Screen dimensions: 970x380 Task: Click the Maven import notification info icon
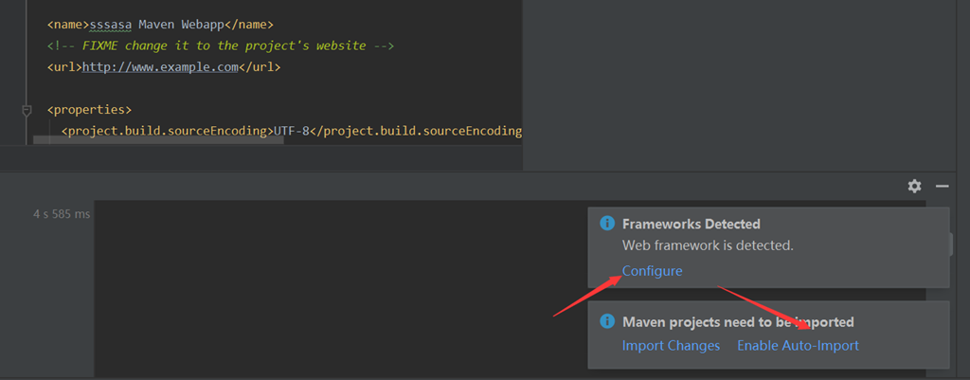(x=606, y=322)
